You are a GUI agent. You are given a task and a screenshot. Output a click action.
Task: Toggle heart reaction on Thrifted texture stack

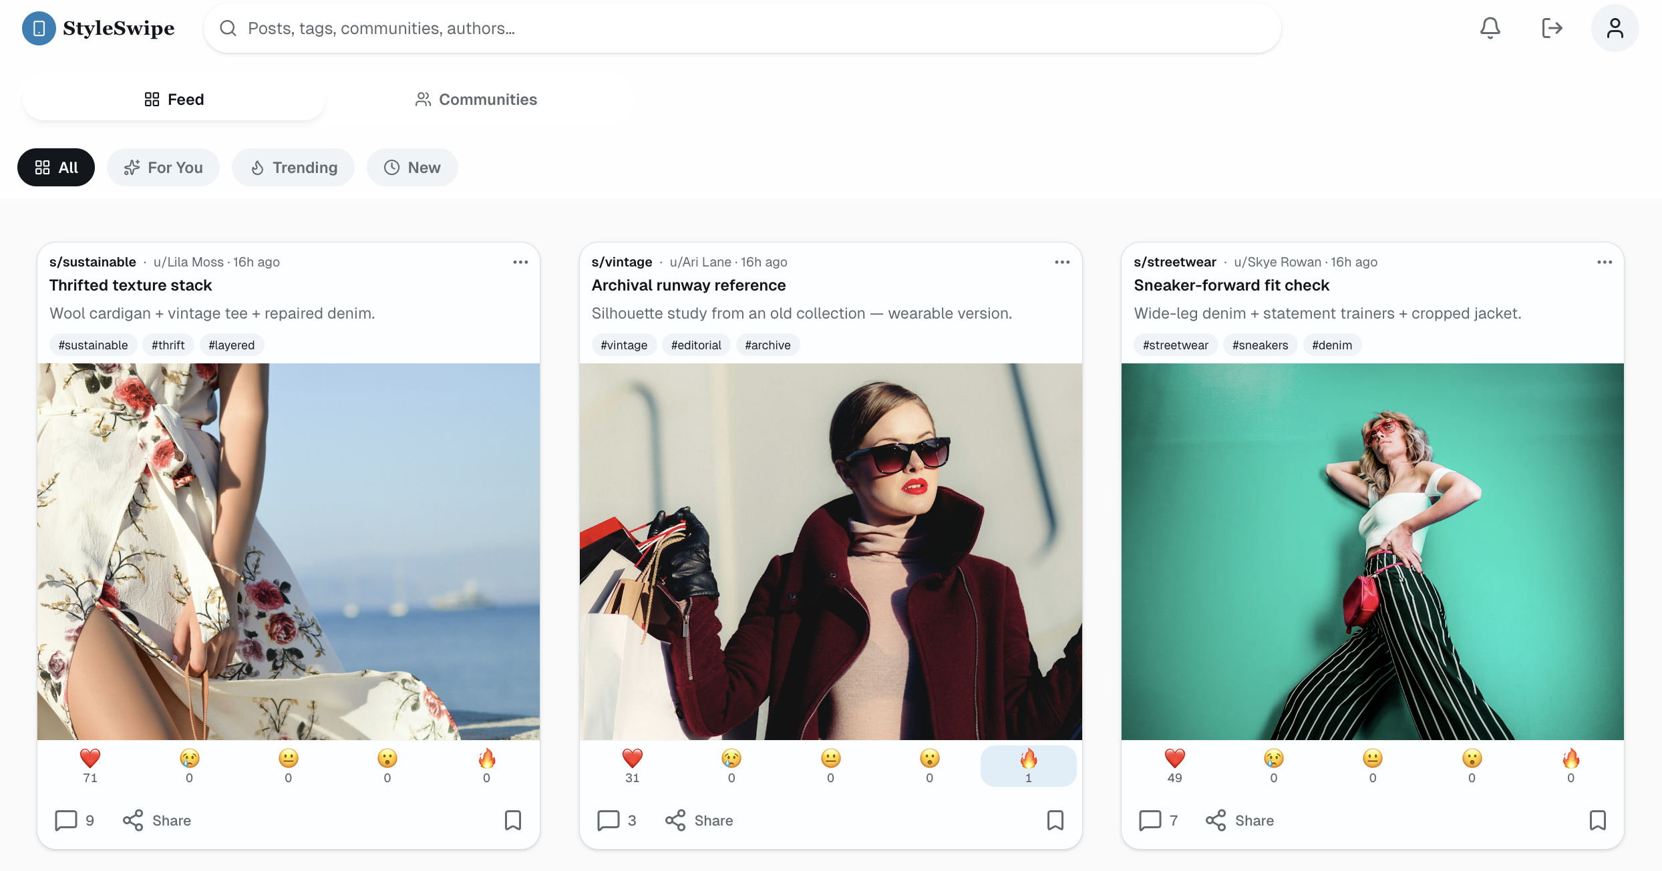90,765
